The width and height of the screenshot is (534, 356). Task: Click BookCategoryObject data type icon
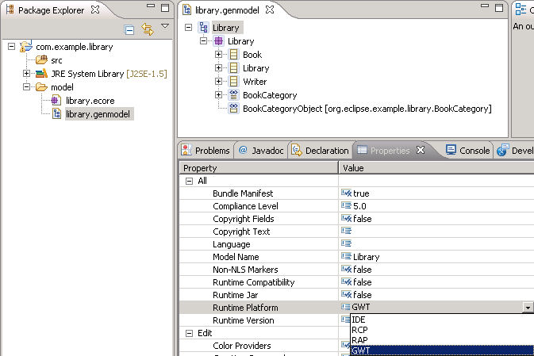click(233, 109)
